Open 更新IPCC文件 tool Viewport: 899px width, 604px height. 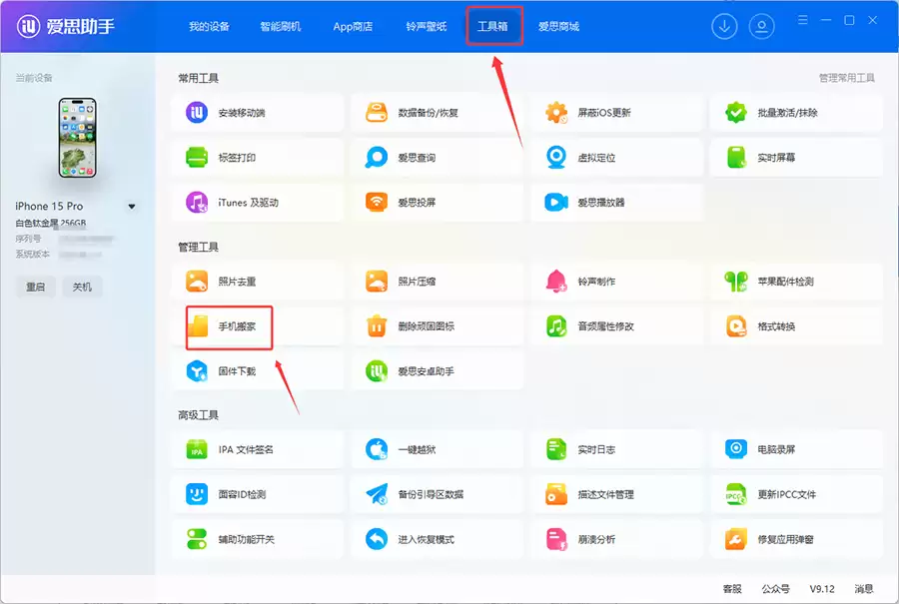pyautogui.click(x=796, y=494)
